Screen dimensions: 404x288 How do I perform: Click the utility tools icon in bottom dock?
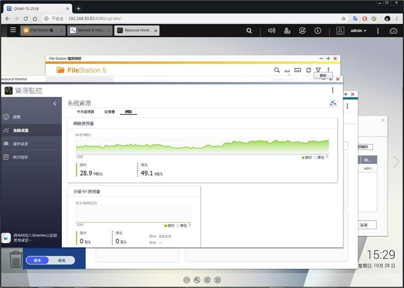click(197, 280)
